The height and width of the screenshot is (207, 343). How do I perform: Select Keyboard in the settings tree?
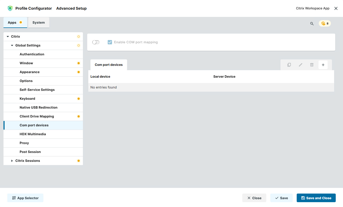click(x=43, y=99)
